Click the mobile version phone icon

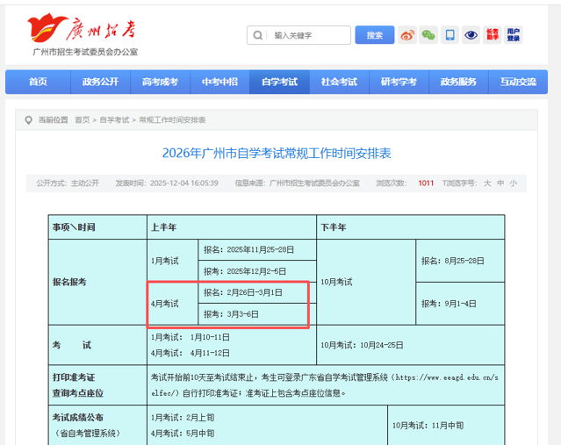pyautogui.click(x=450, y=35)
